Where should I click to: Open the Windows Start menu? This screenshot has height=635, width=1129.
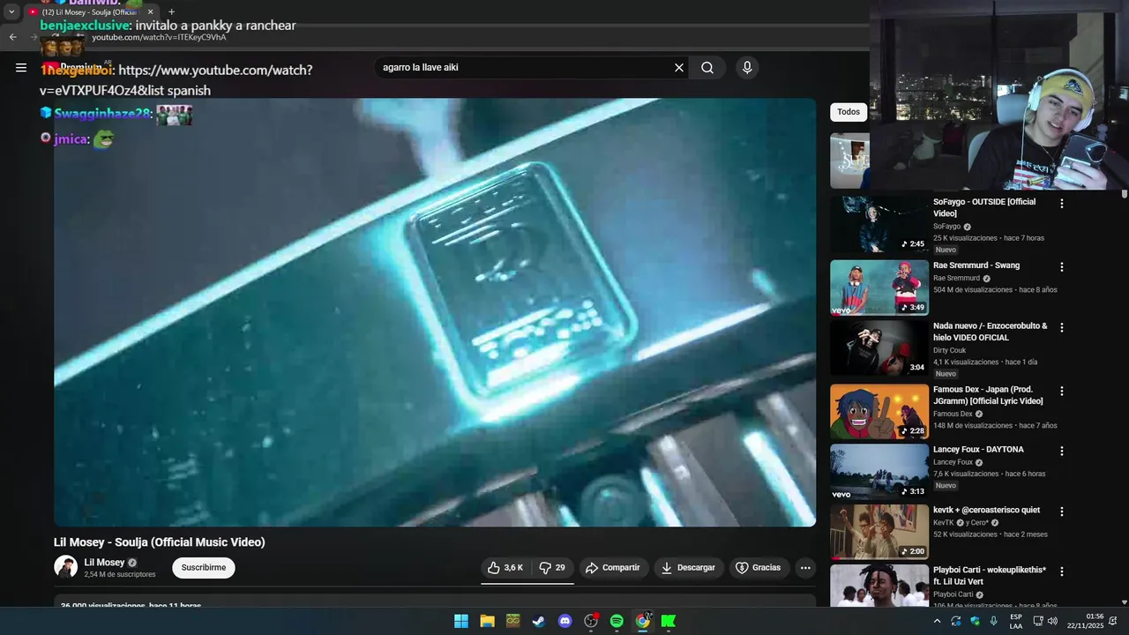coord(461,621)
